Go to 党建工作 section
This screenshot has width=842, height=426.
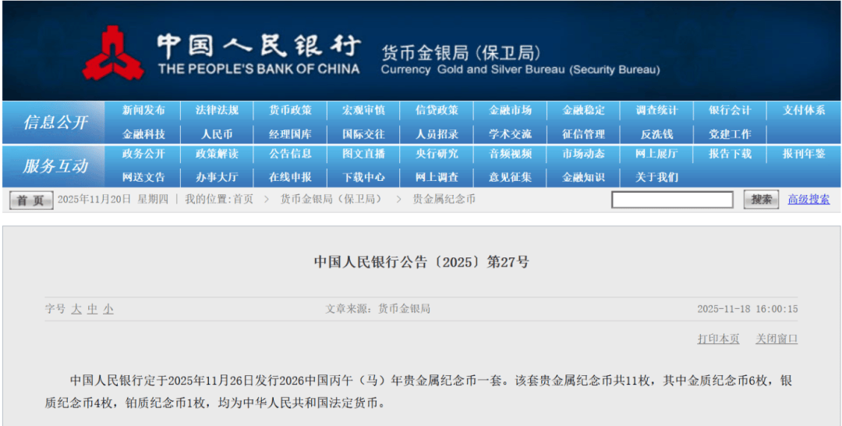pos(730,133)
